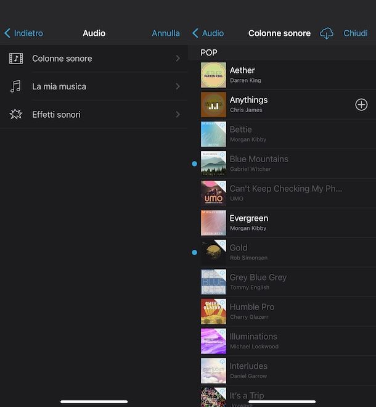
Task: Tap the Aether album artwork
Action: pos(213,75)
